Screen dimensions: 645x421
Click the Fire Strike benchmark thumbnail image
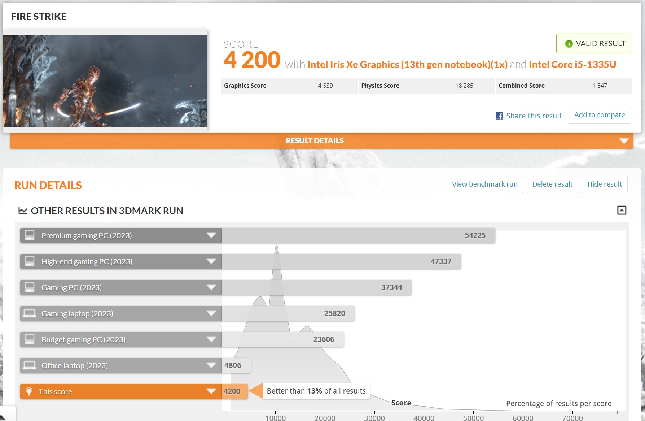pos(105,81)
